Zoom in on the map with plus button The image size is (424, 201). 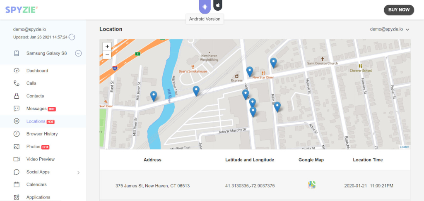[107, 46]
